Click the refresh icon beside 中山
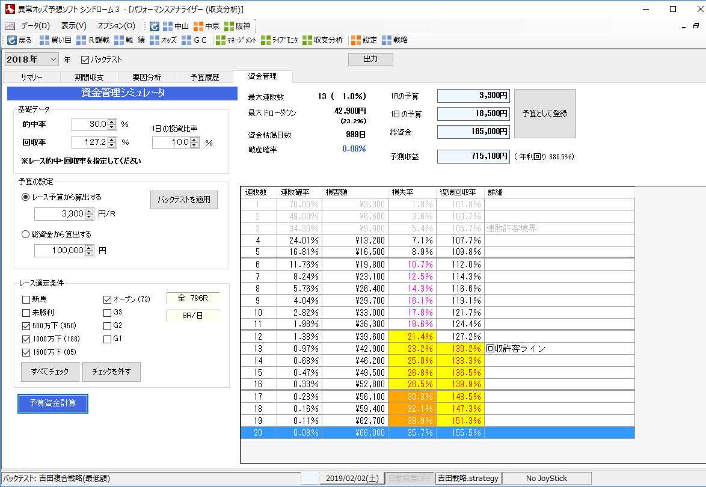 tap(155, 26)
